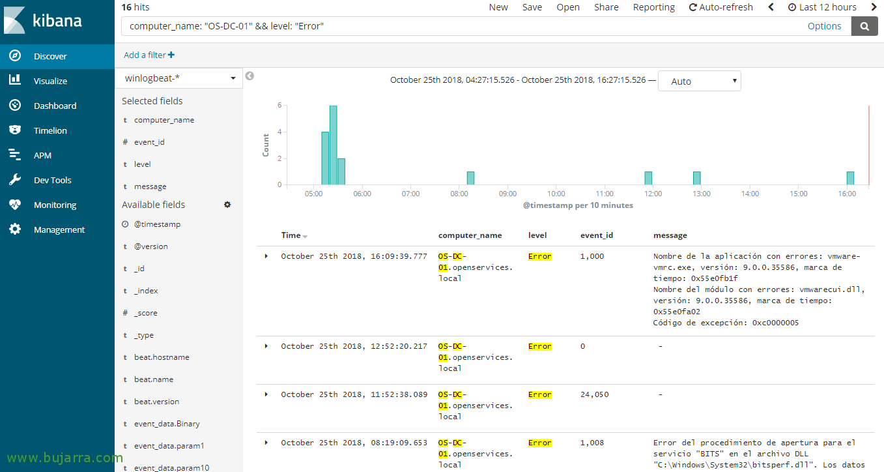Open Dev Tools wrench icon
Image resolution: width=884 pixels, height=472 pixels.
coord(15,180)
